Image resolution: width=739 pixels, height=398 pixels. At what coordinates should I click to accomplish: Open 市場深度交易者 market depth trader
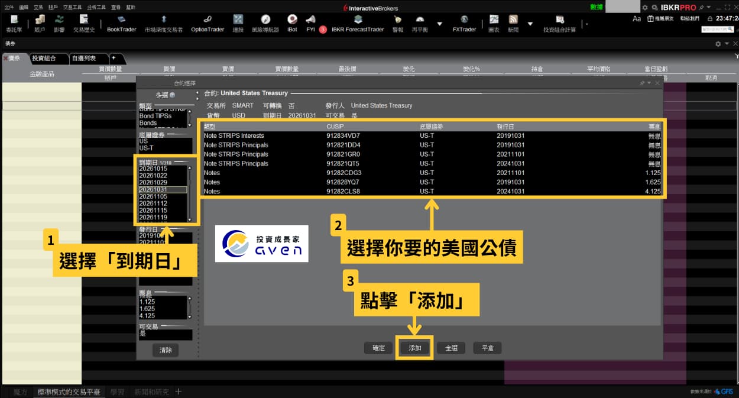click(x=164, y=24)
